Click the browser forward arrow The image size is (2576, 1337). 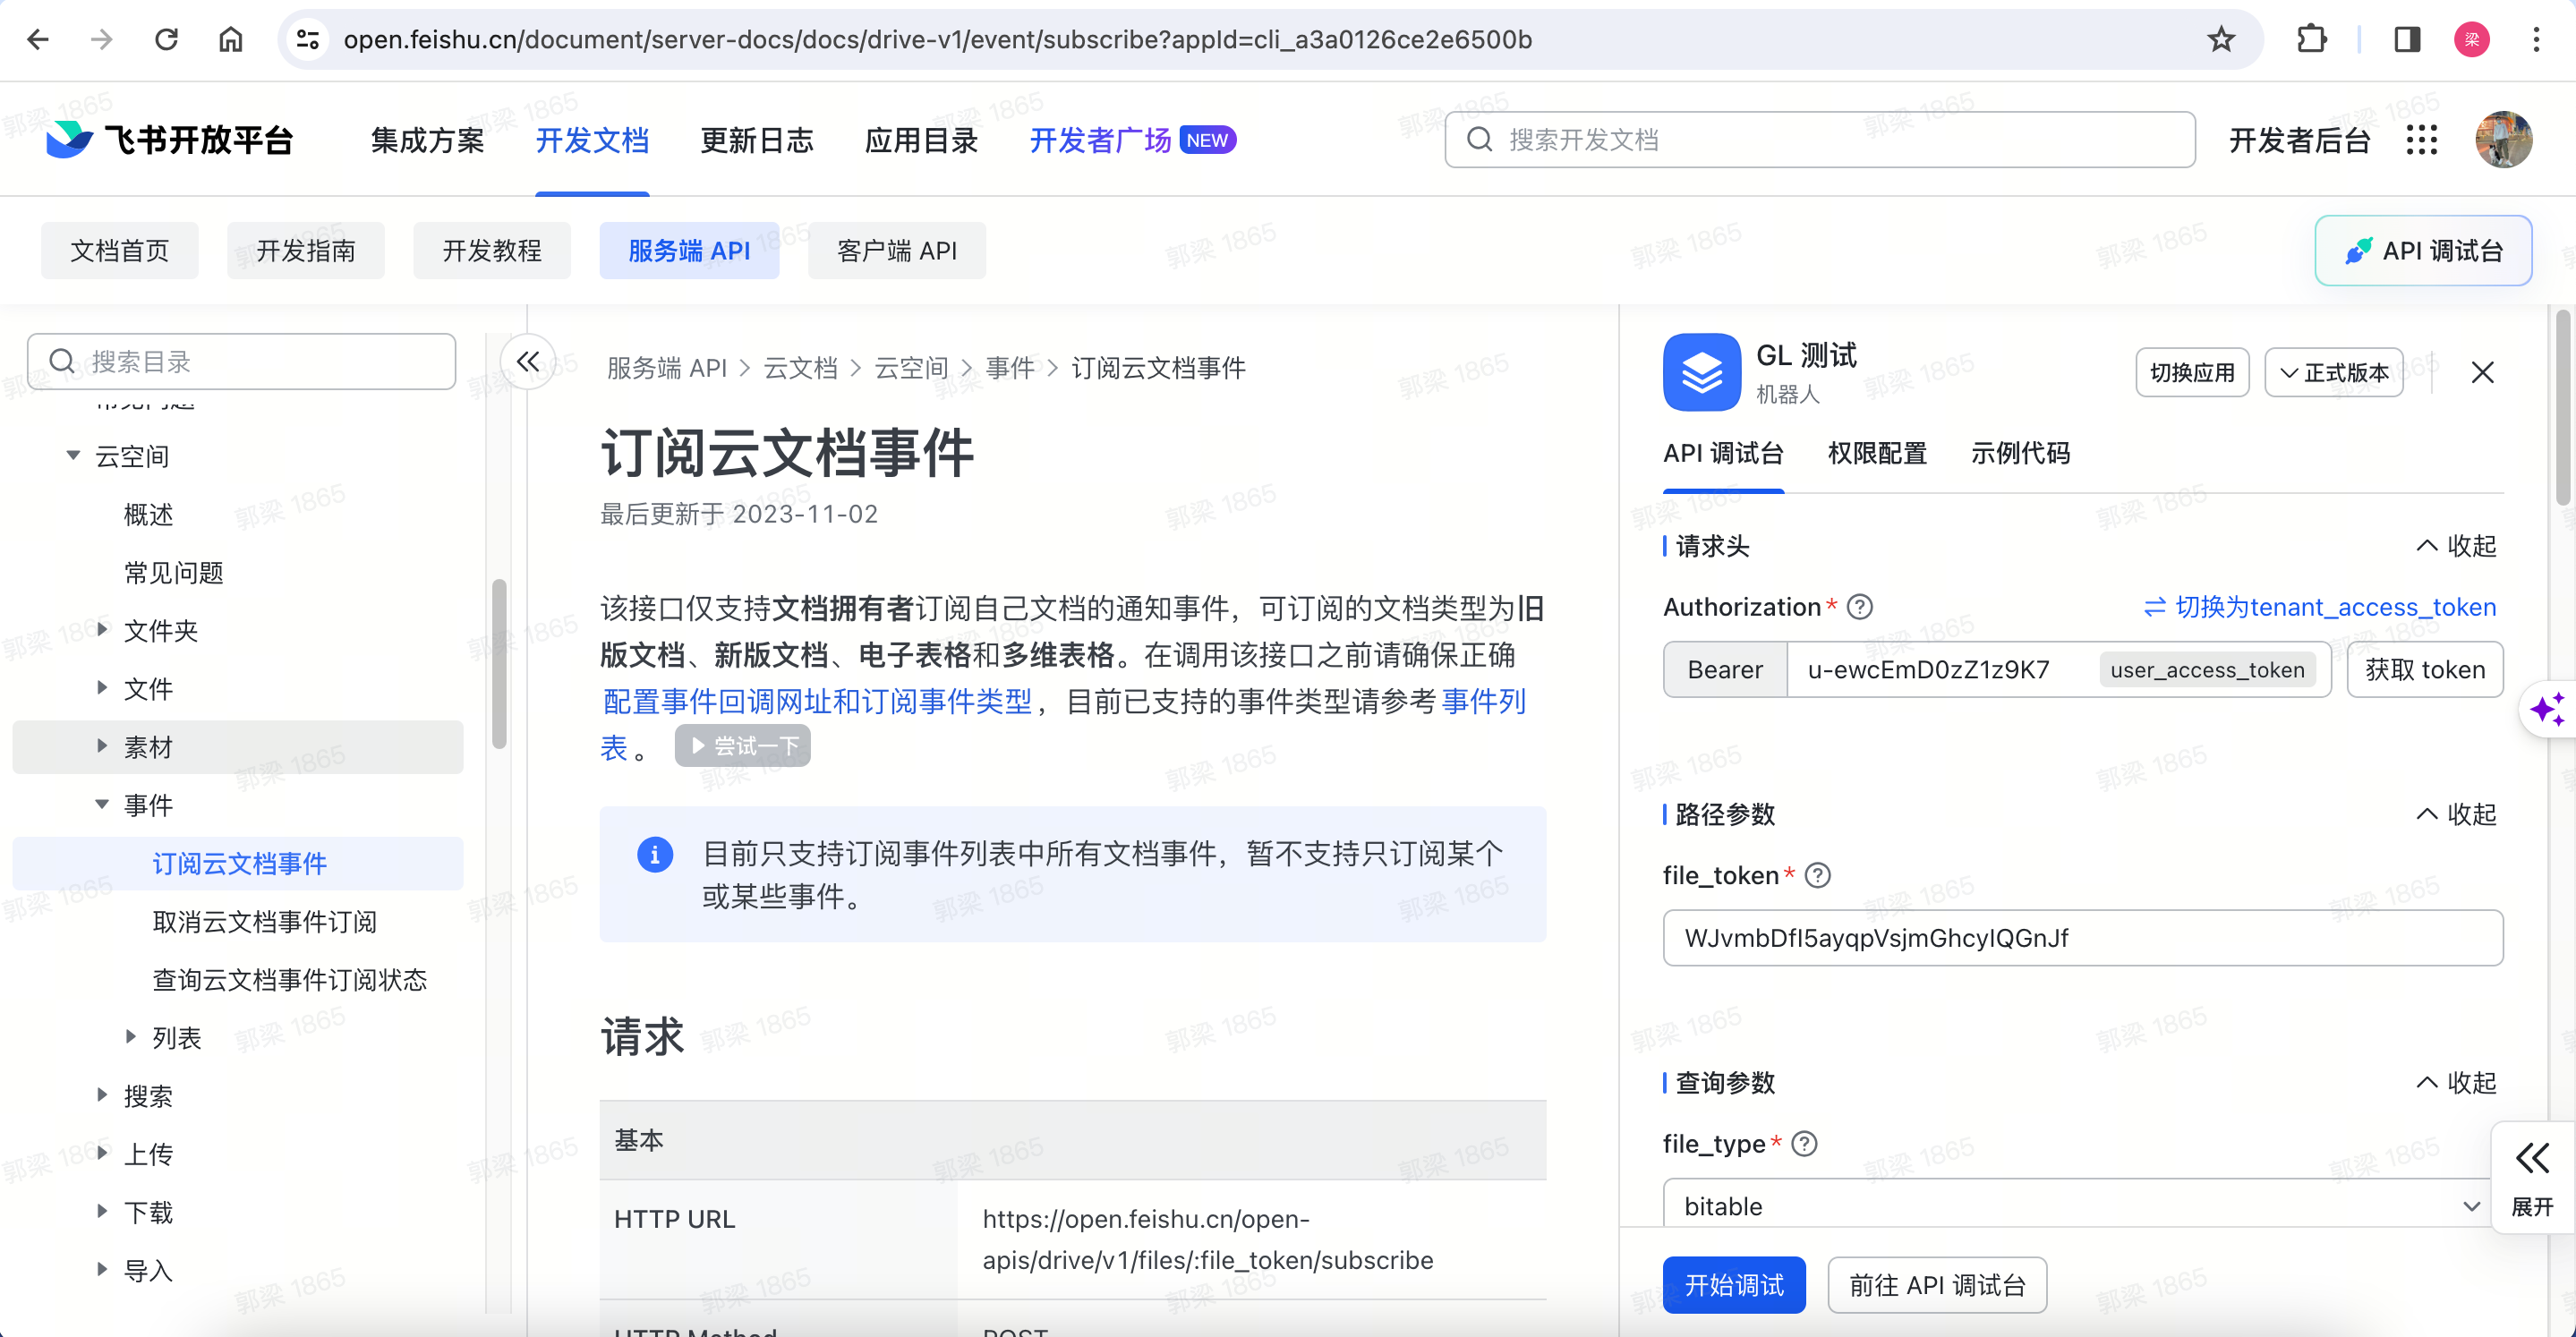tap(102, 39)
